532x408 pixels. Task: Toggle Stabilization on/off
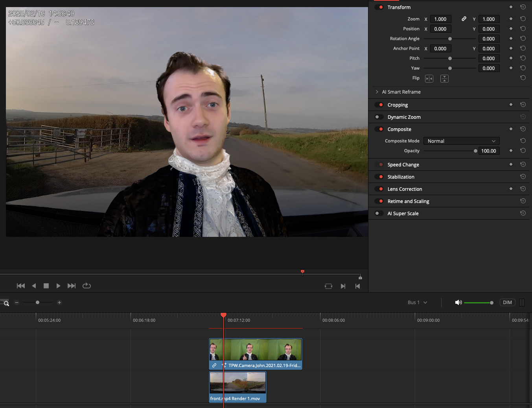379,177
